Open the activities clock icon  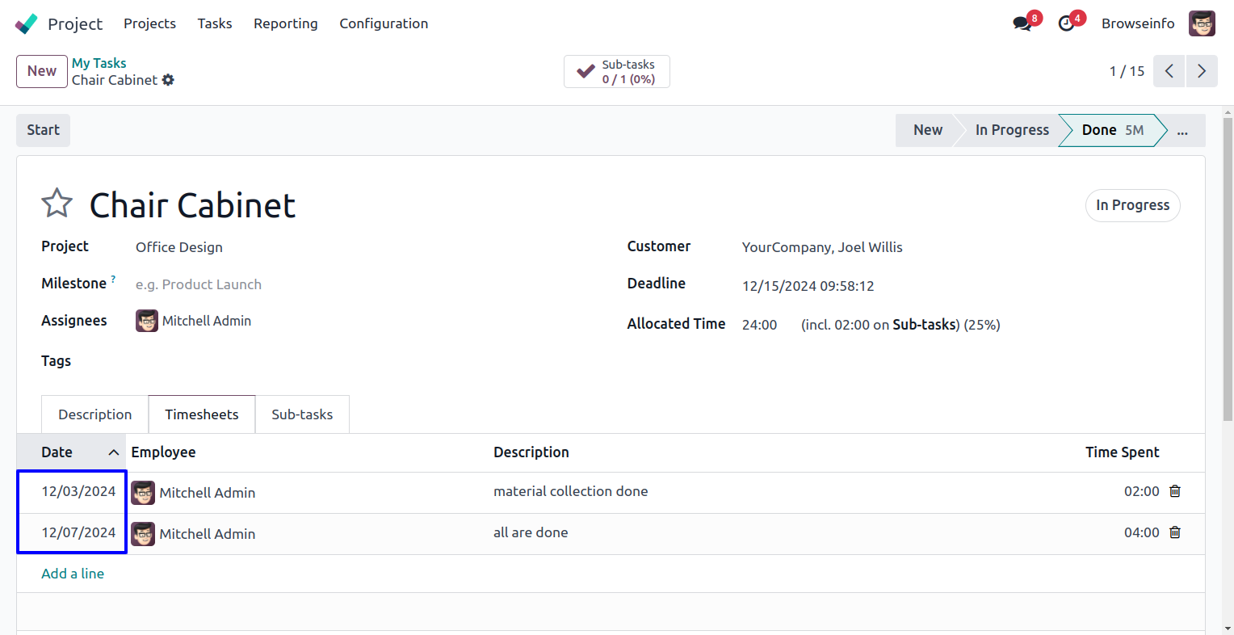click(x=1067, y=23)
